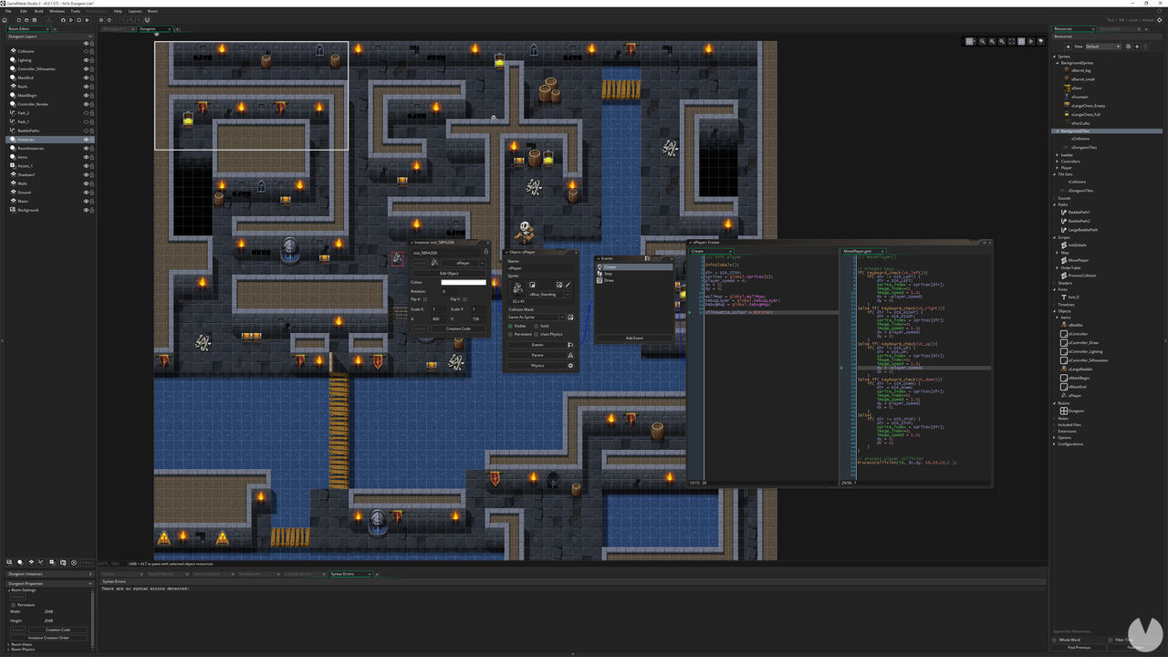
Task: Click the edit sprite pencil icon
Action: [x=568, y=286]
